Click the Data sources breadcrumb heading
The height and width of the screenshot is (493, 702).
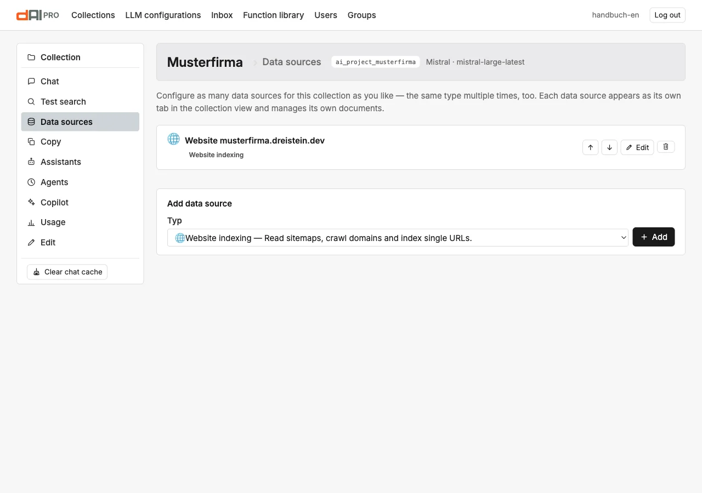click(x=292, y=62)
